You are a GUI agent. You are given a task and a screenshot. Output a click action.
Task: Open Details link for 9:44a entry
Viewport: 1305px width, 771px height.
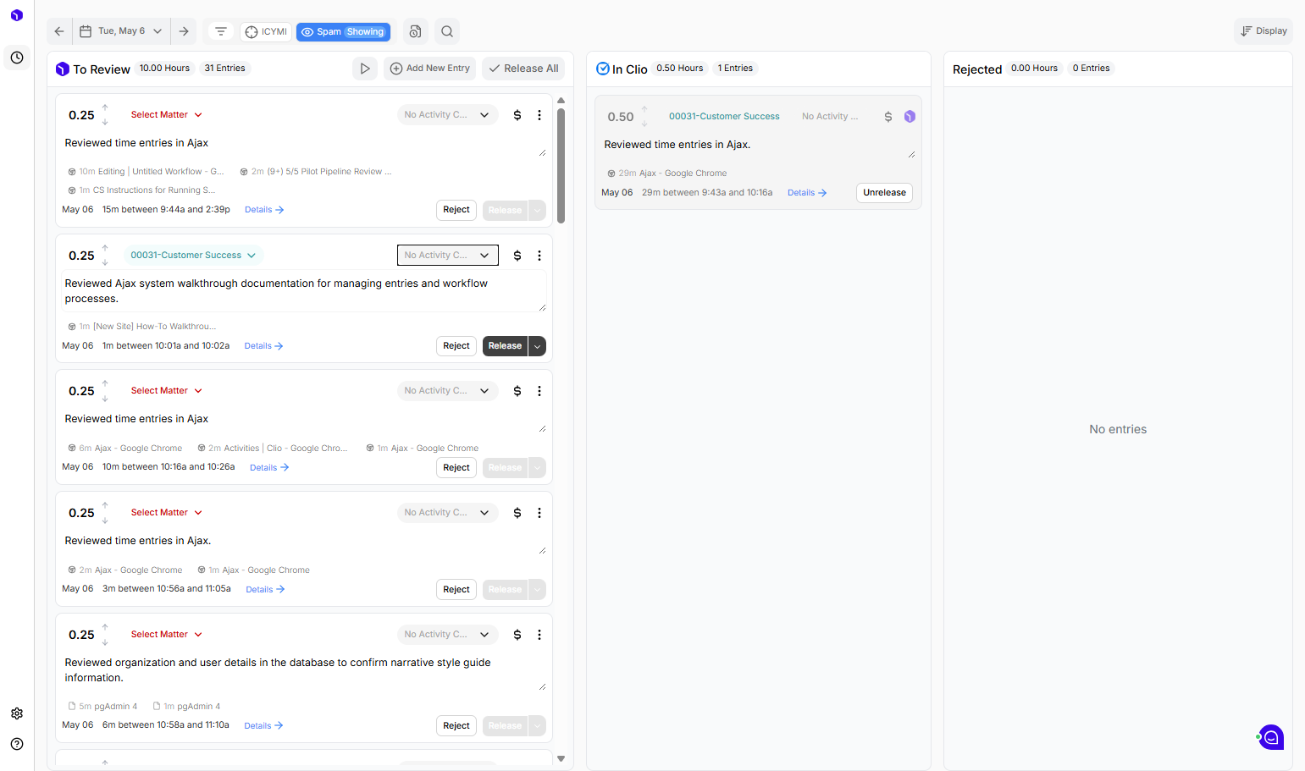264,210
